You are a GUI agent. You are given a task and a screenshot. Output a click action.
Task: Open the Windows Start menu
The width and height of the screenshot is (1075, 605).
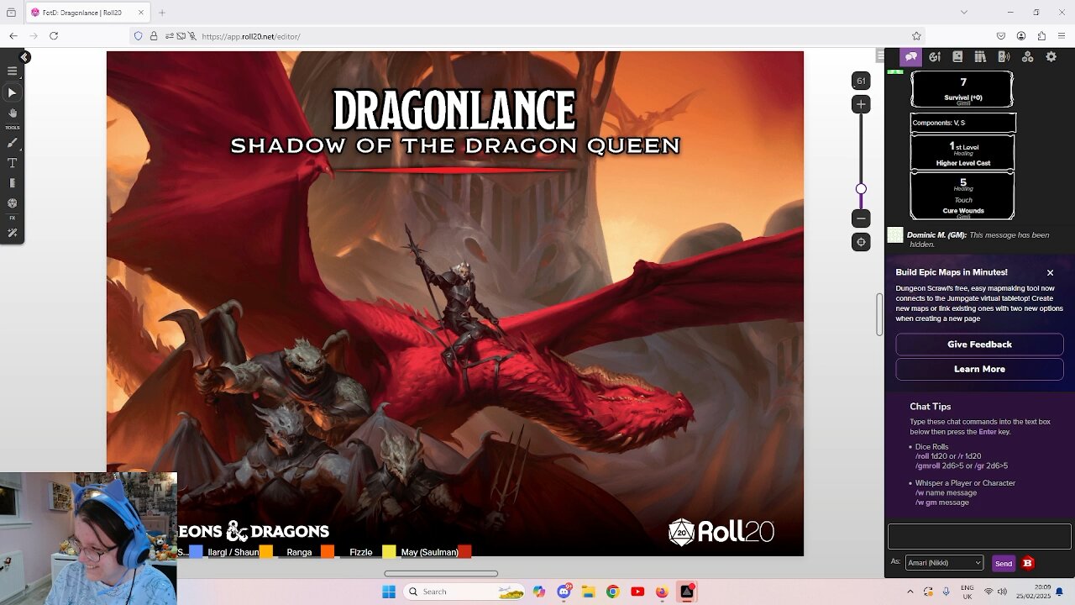click(x=389, y=592)
